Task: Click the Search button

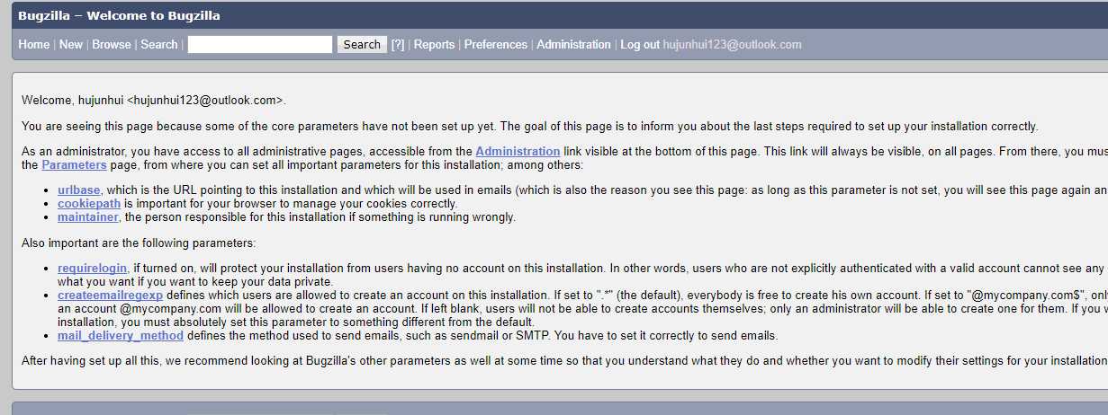Action: pyautogui.click(x=362, y=44)
